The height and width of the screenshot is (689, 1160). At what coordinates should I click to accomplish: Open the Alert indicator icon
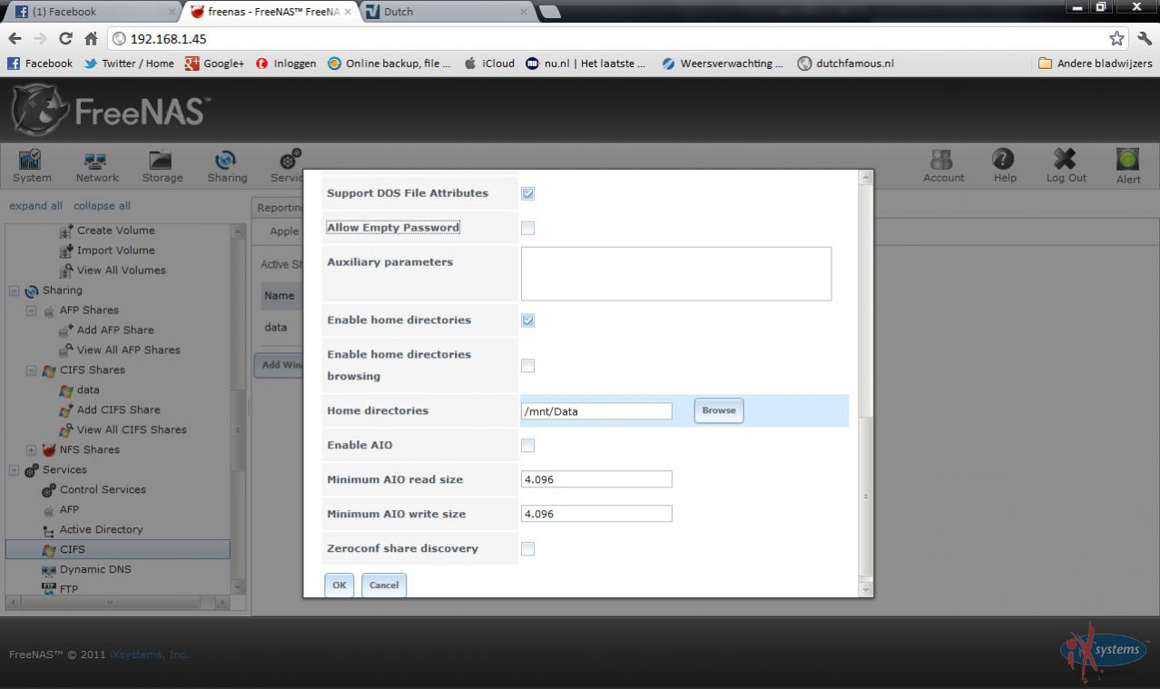[1128, 166]
